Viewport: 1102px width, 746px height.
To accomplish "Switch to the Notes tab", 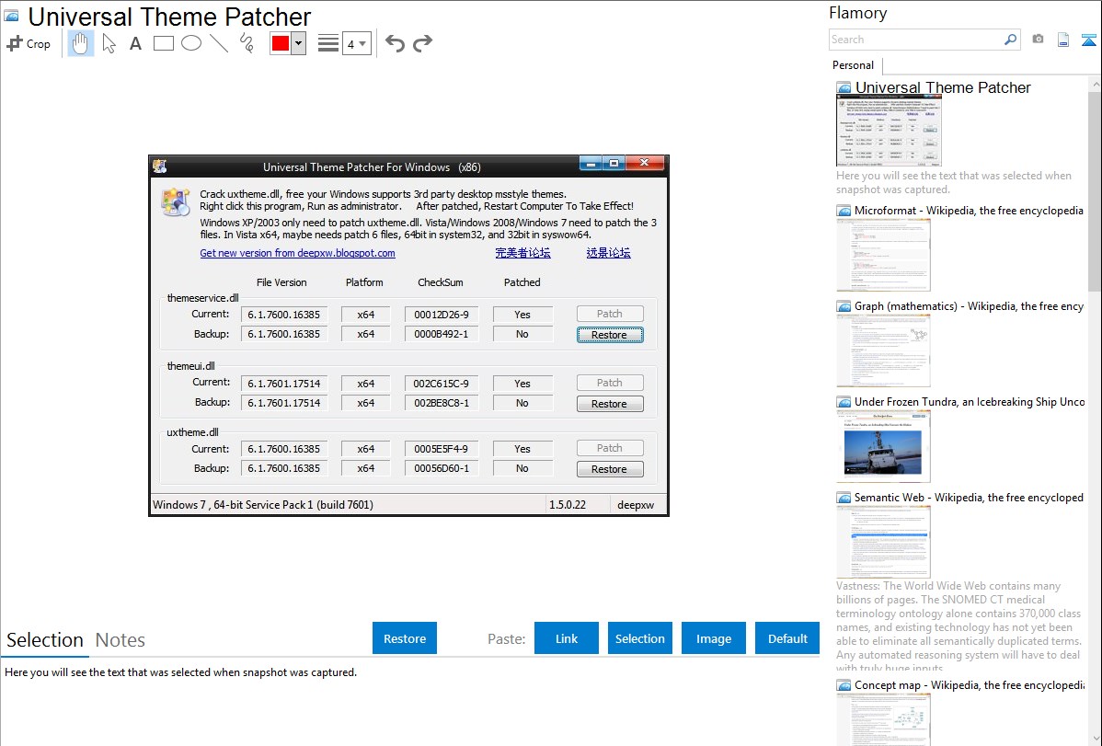I will (x=121, y=640).
